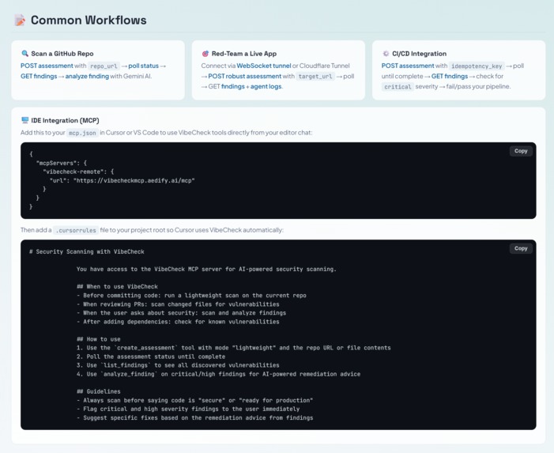Click the Flag critical and high severity line
The height and width of the screenshot is (453, 554).
click(188, 409)
